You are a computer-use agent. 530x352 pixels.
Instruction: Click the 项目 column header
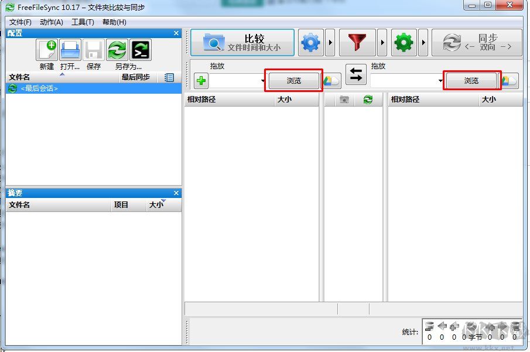128,205
